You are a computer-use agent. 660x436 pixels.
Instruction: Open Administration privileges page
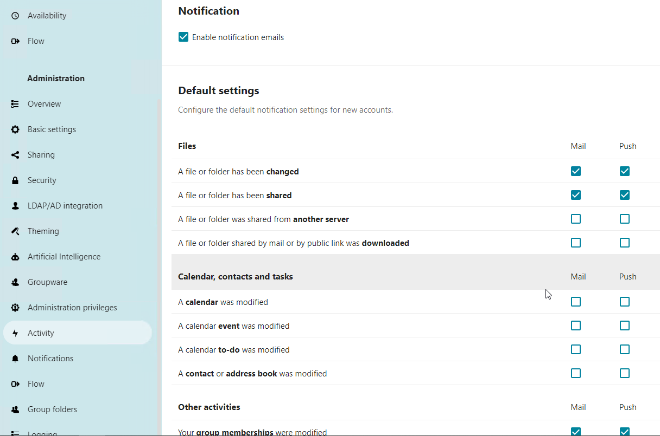pyautogui.click(x=72, y=308)
